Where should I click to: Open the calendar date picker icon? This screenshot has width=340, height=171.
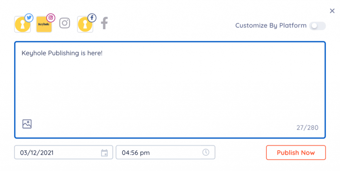104,153
